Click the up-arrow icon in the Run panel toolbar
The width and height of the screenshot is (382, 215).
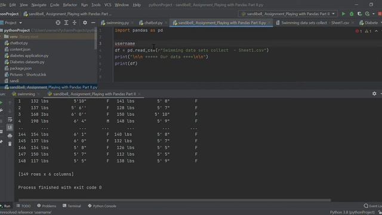[10, 103]
